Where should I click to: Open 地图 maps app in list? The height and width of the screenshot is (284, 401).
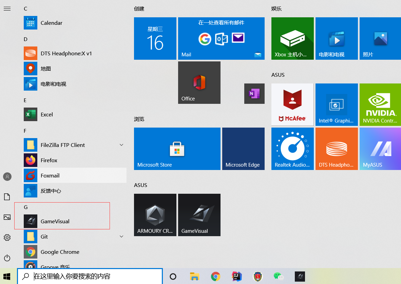(x=75, y=69)
